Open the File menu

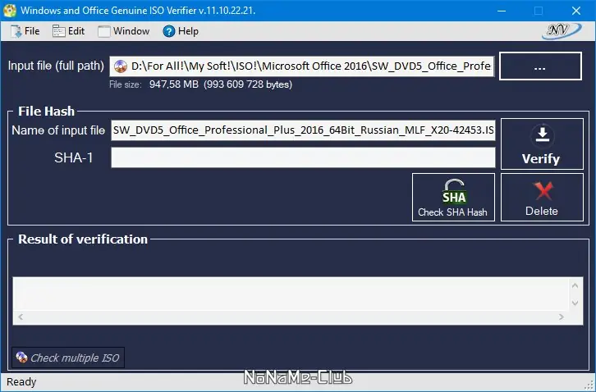coord(25,31)
